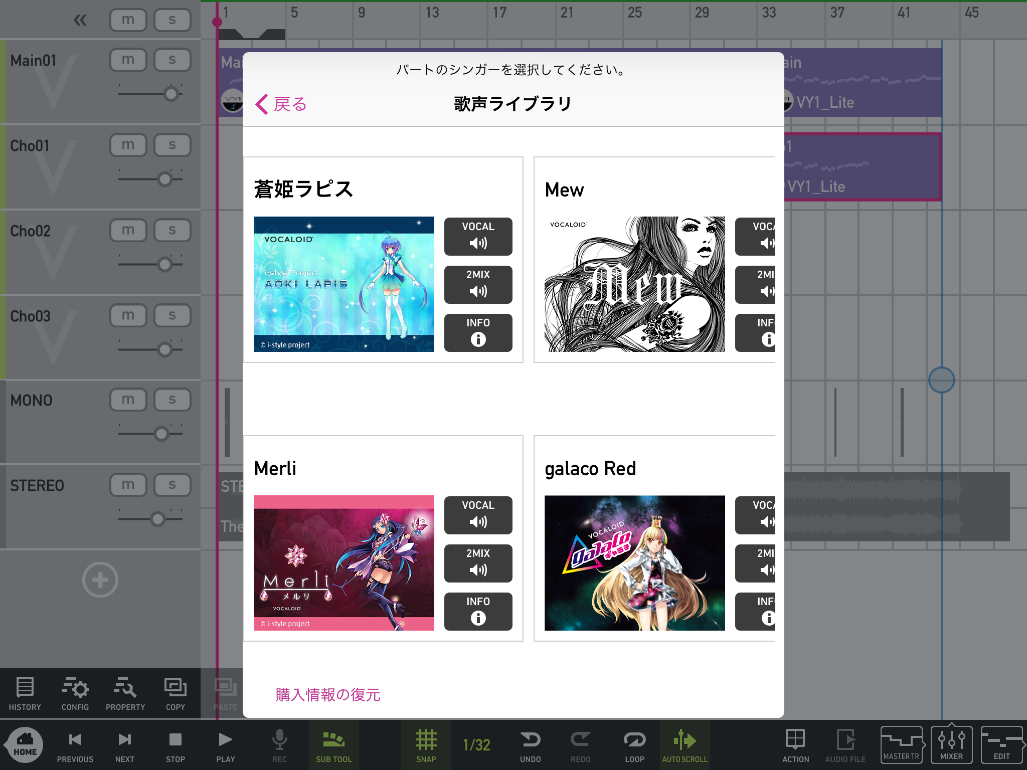Screen dimensions: 1027x770
Task: Click the Cho01 volume slider knob
Action: point(165,179)
